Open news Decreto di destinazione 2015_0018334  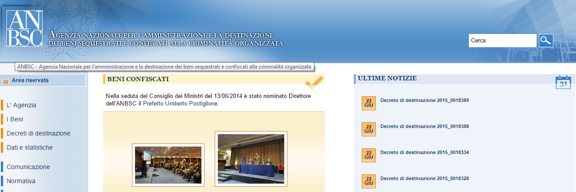tap(424, 152)
